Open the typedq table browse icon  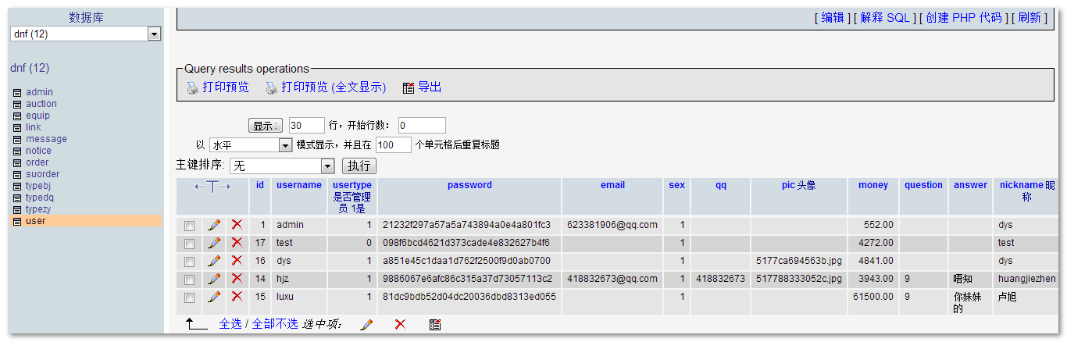17,198
